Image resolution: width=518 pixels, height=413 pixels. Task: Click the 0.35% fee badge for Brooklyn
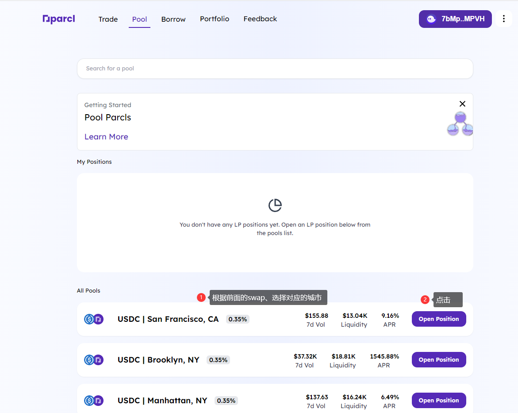(219, 360)
